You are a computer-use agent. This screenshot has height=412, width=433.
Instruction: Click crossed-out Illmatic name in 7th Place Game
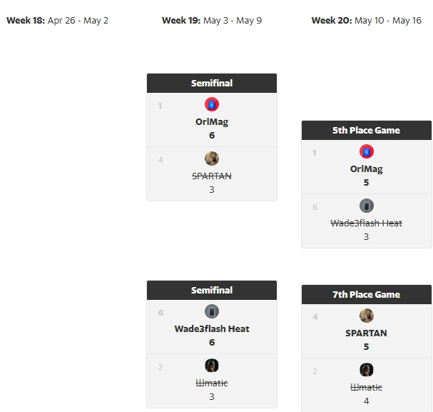[x=367, y=387]
